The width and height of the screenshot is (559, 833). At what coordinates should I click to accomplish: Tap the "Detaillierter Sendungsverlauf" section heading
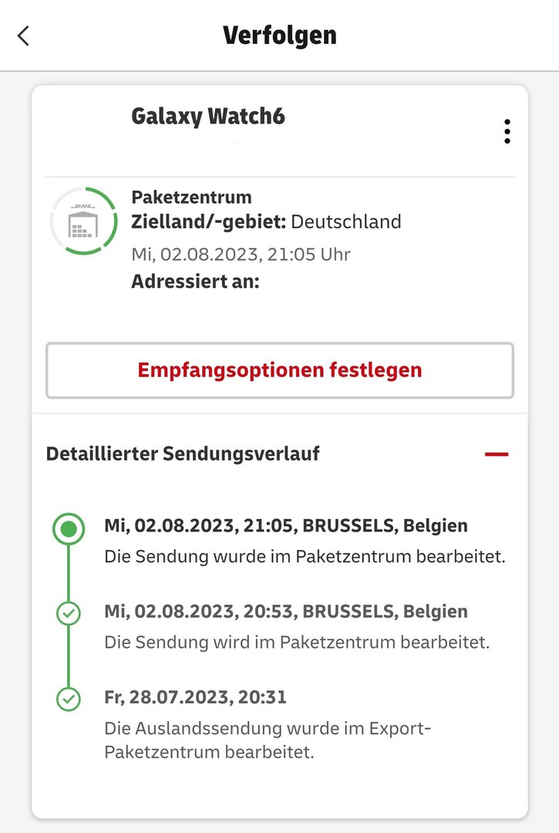click(x=183, y=454)
